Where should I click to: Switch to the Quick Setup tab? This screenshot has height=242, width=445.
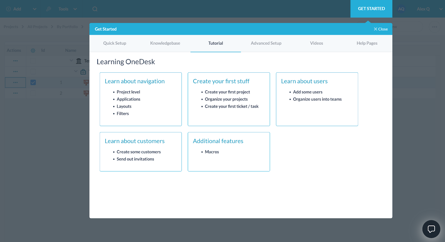coord(115,43)
